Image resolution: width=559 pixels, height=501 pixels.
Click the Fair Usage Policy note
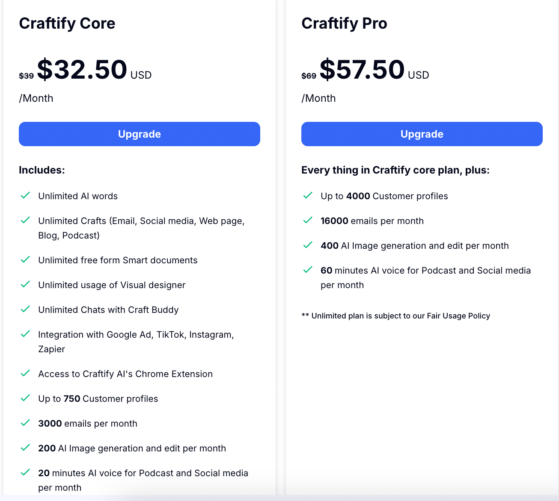coord(396,316)
